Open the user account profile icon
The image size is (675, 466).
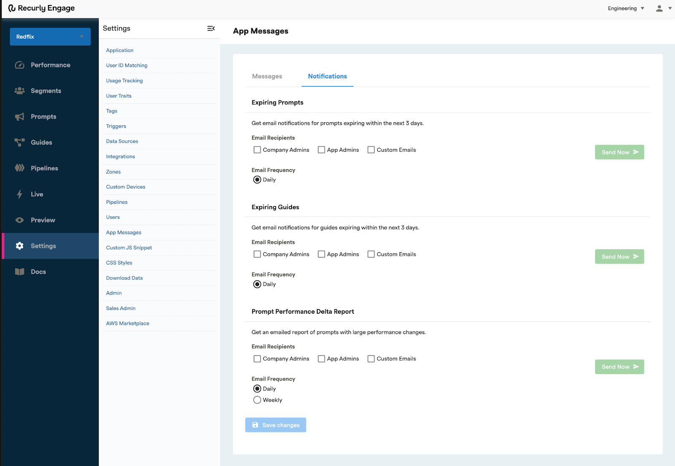pyautogui.click(x=659, y=8)
